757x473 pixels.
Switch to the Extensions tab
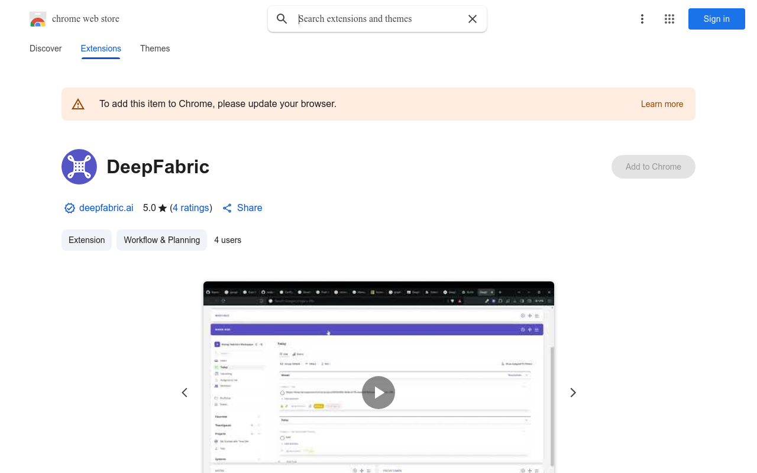click(101, 48)
